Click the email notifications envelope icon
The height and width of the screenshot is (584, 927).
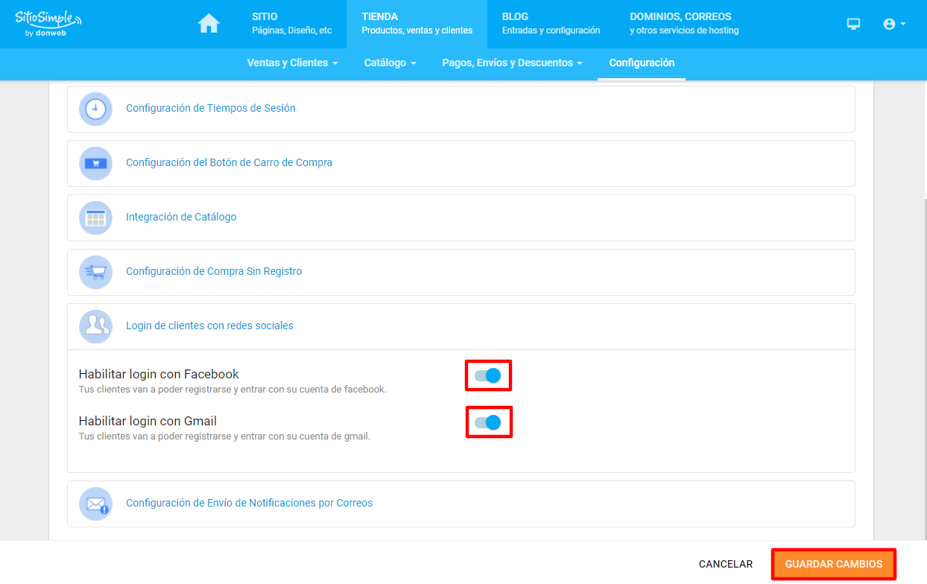pos(95,504)
